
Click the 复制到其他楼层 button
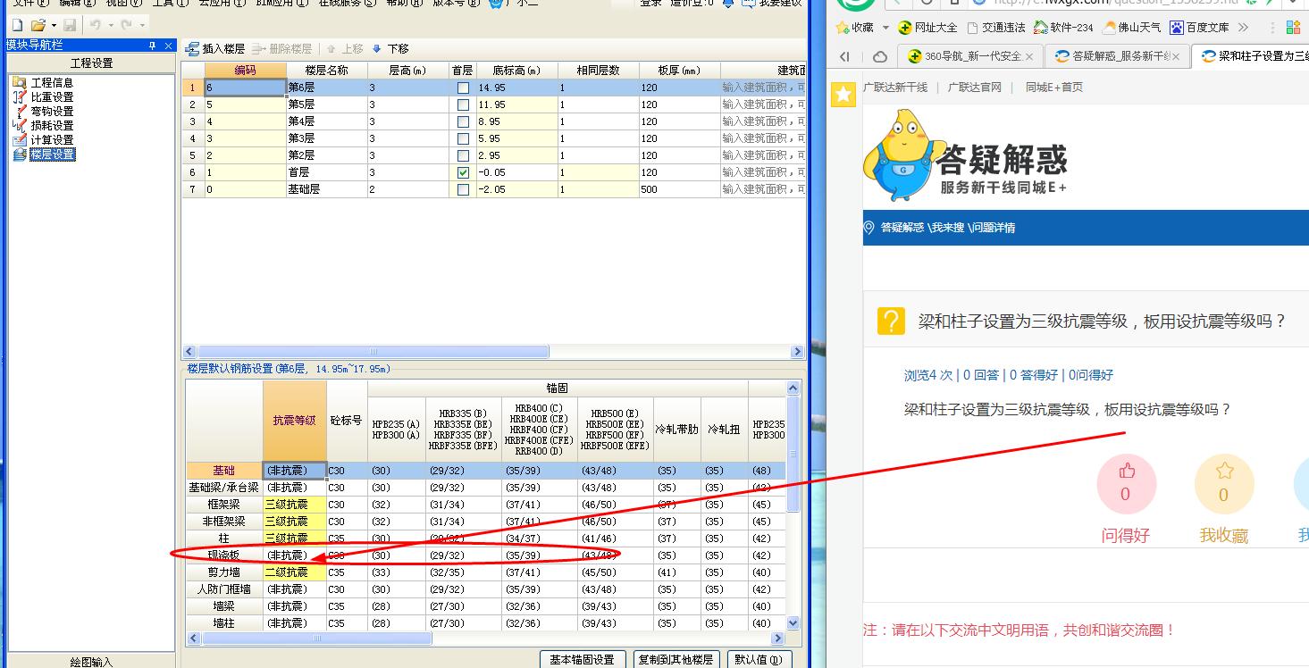(x=675, y=660)
